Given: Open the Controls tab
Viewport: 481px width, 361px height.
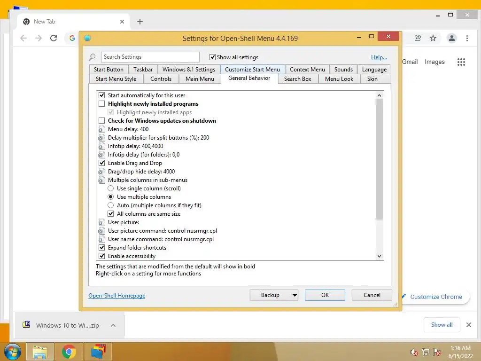Looking at the screenshot, I should (x=161, y=79).
